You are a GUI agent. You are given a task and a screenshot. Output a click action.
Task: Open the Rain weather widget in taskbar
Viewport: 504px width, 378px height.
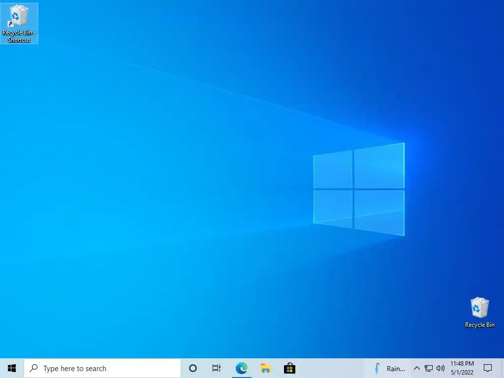click(x=390, y=368)
